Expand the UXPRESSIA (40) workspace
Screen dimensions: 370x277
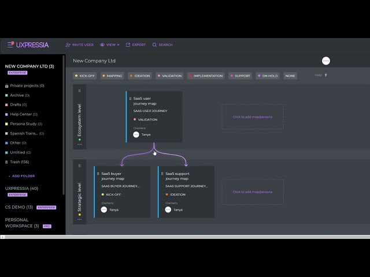pos(21,189)
